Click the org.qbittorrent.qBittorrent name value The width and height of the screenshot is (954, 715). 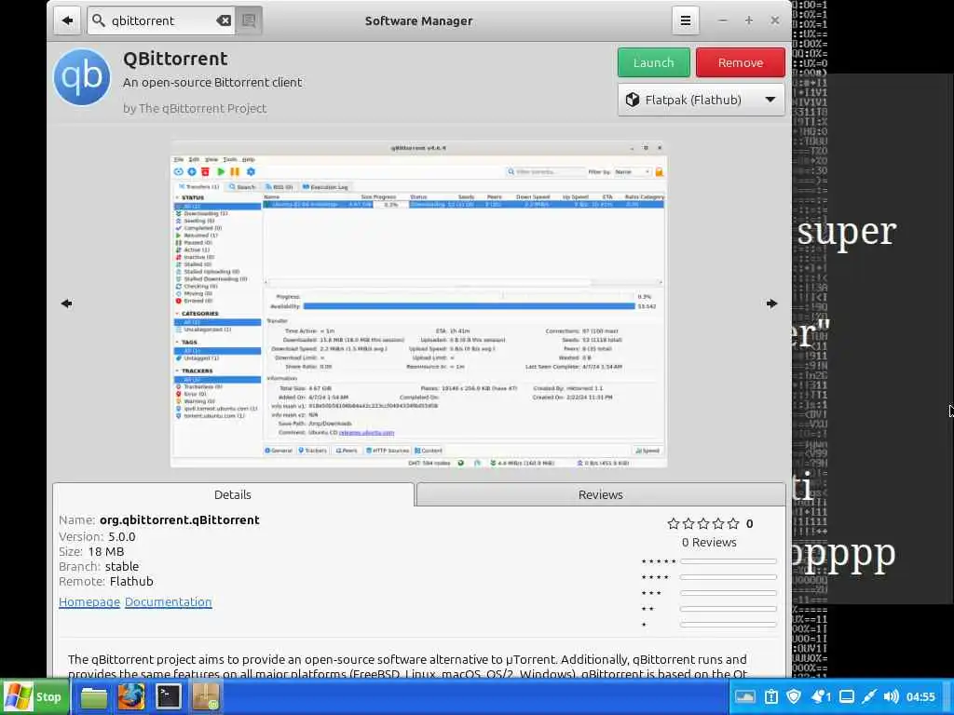coord(180,519)
